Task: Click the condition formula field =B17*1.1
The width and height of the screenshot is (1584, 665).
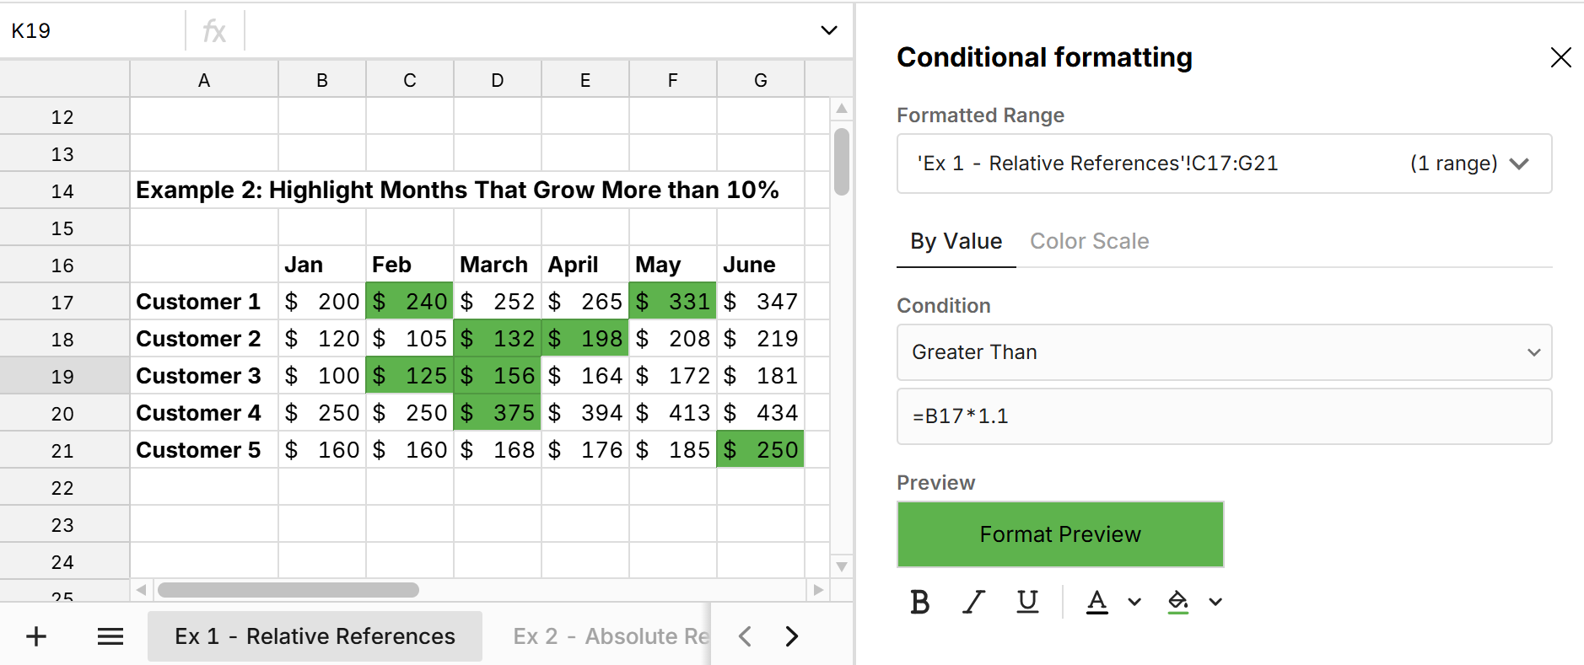Action: (x=1223, y=416)
